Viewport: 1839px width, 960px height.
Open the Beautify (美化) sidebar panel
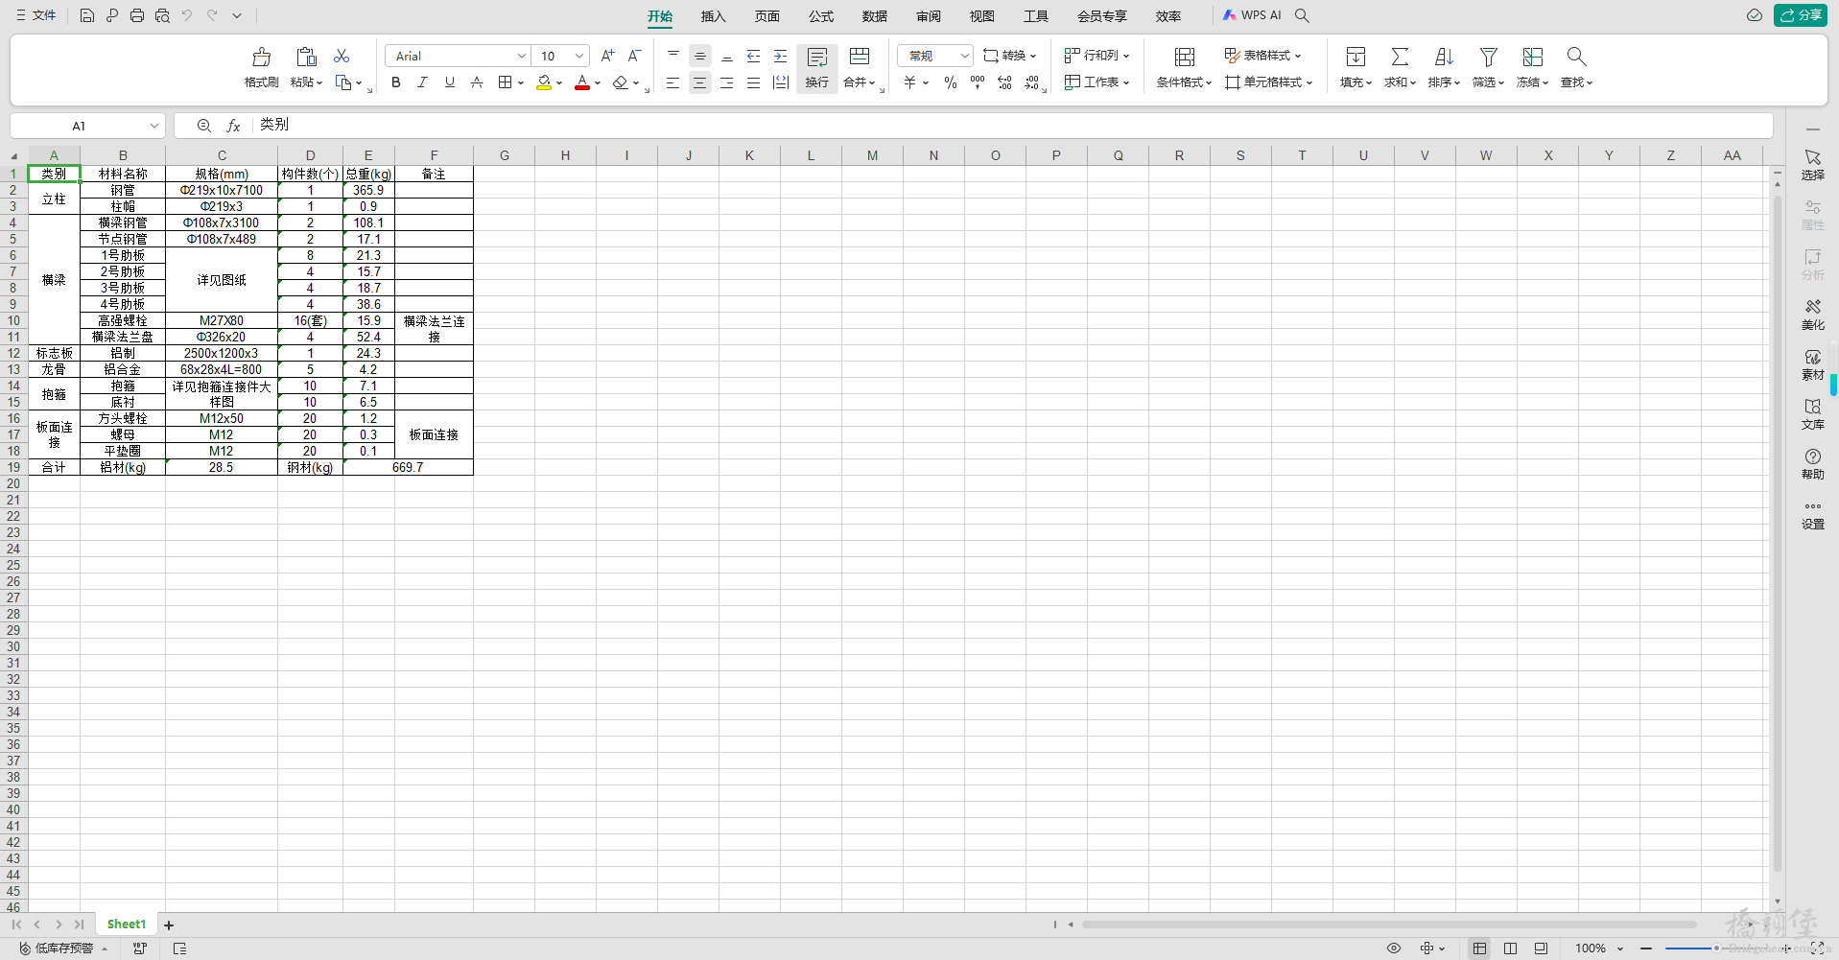tap(1812, 314)
